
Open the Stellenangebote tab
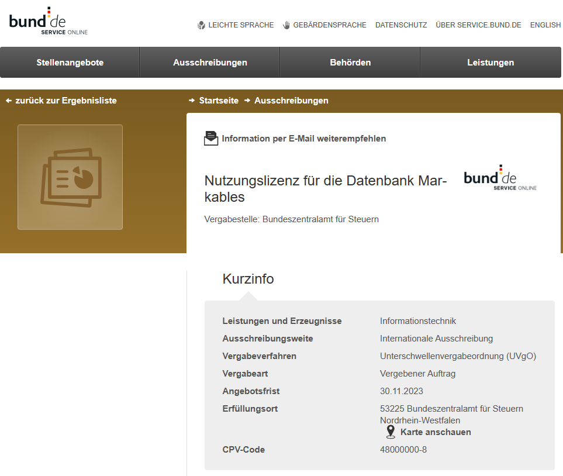coord(70,63)
